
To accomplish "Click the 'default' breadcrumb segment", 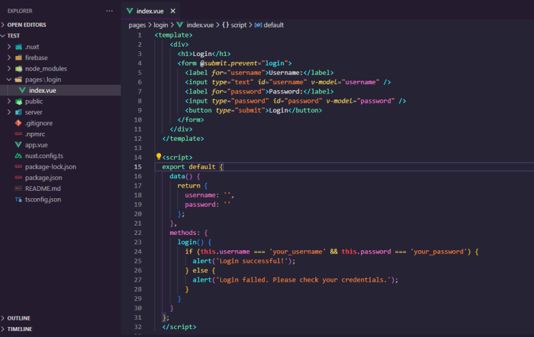I will point(274,25).
